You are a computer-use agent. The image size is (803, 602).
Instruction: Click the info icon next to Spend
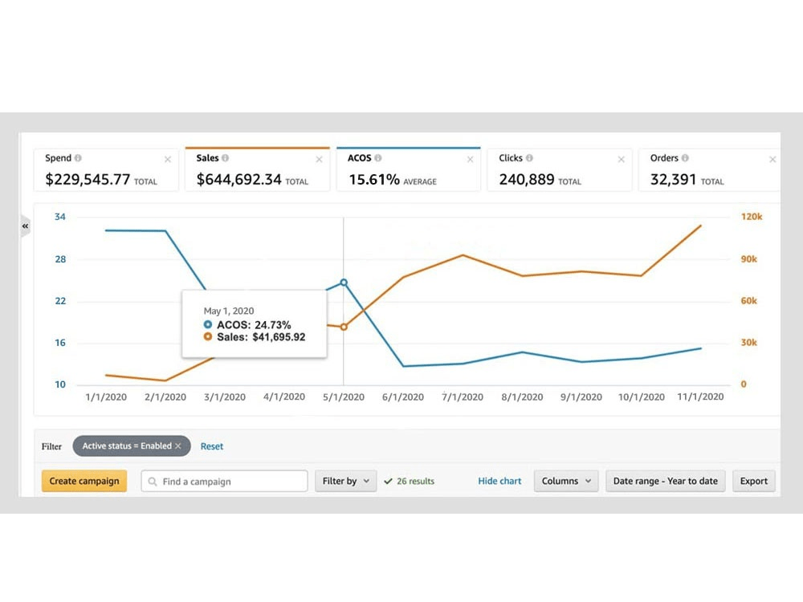click(x=78, y=158)
